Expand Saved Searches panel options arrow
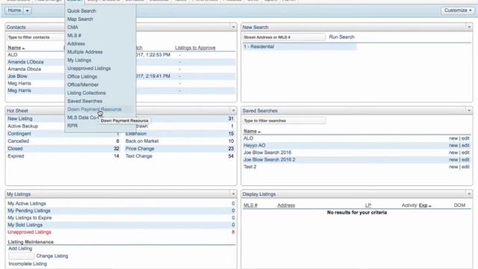 [469, 111]
